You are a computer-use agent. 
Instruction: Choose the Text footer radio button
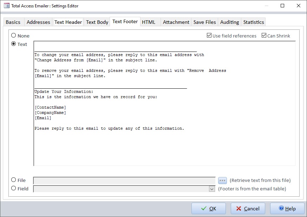click(13, 44)
